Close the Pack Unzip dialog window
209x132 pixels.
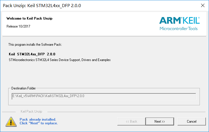click(x=202, y=5)
